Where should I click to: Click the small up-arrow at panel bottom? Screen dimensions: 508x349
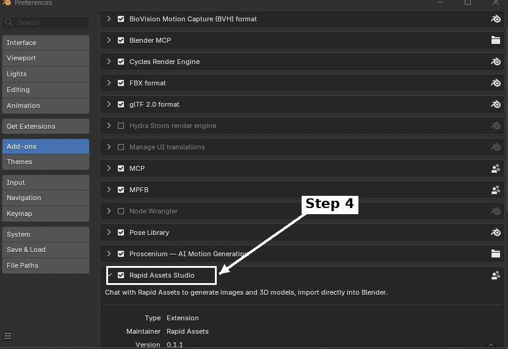point(491,345)
